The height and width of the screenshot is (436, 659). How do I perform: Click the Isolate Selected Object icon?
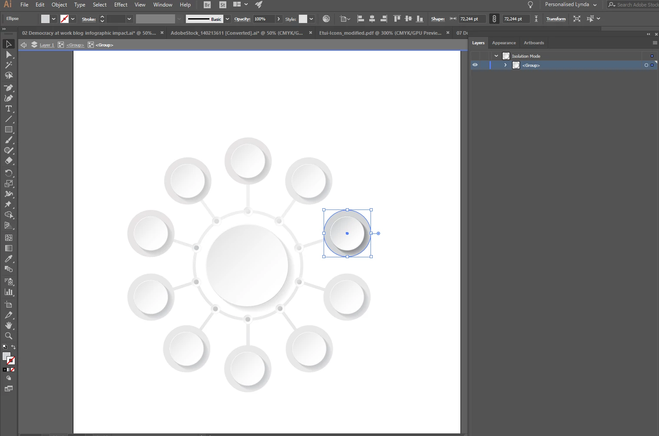(576, 19)
